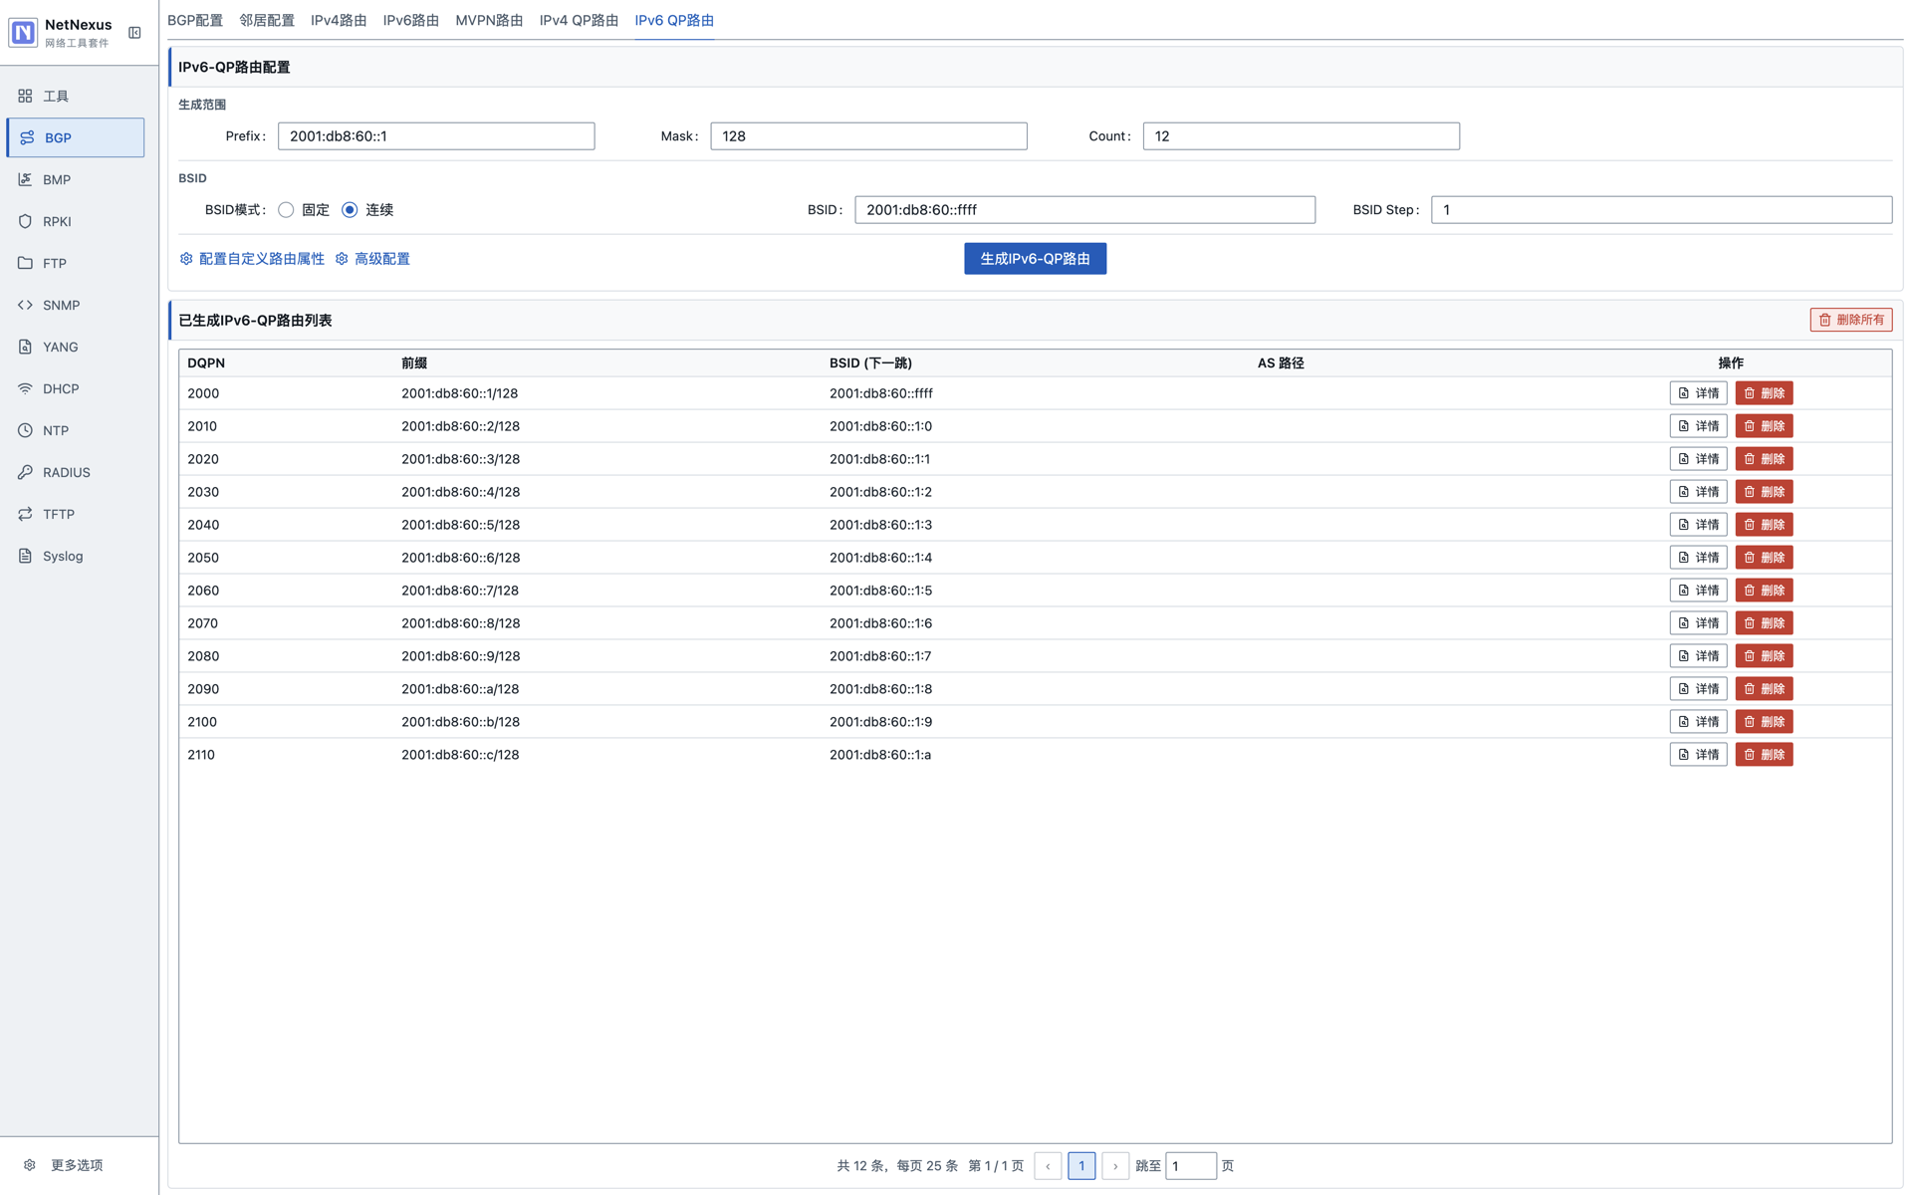Collapse the sidebar using the panel icon

click(134, 33)
